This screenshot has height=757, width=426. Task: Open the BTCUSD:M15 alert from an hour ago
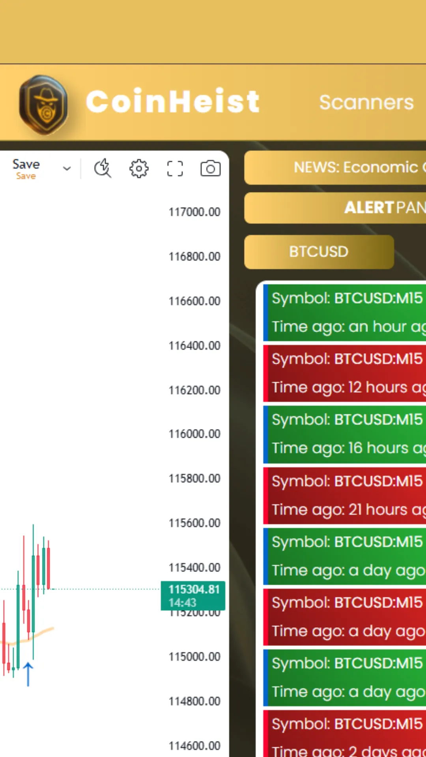pos(345,313)
